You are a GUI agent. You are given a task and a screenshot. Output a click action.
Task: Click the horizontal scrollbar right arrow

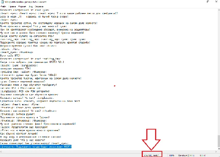click(x=216, y=152)
